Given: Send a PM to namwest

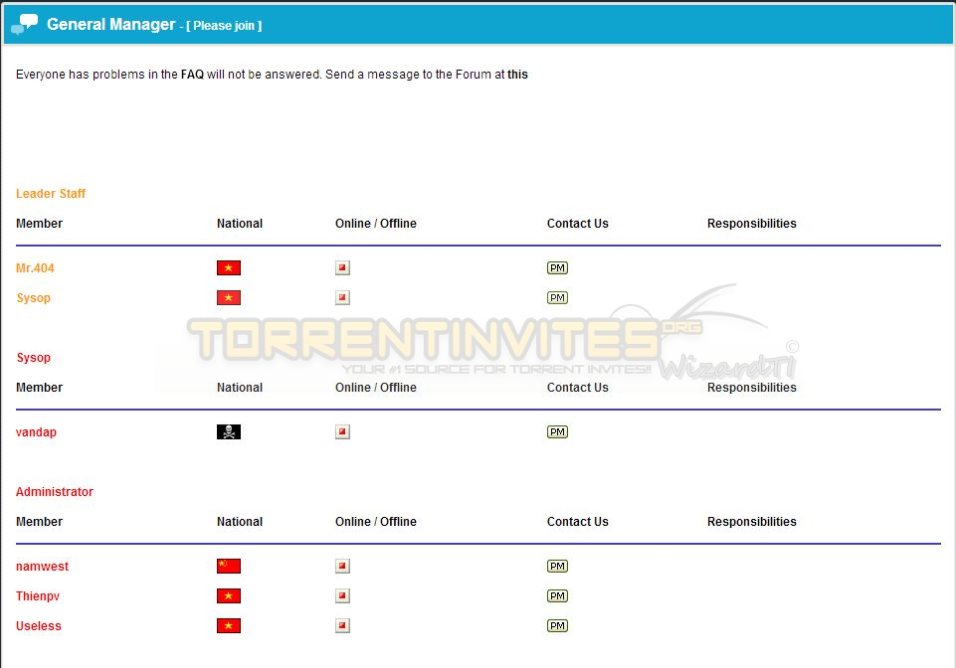Looking at the screenshot, I should coord(557,567).
